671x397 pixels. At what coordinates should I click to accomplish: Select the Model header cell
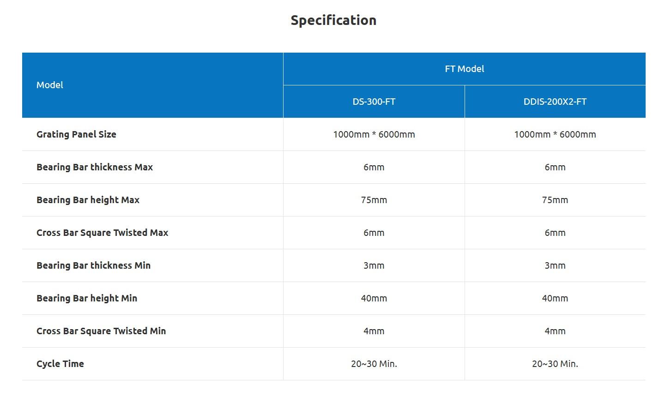pos(50,85)
